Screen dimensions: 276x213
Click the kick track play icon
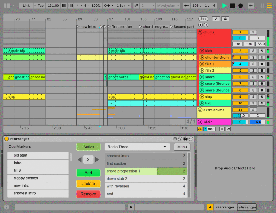[x=202, y=51]
